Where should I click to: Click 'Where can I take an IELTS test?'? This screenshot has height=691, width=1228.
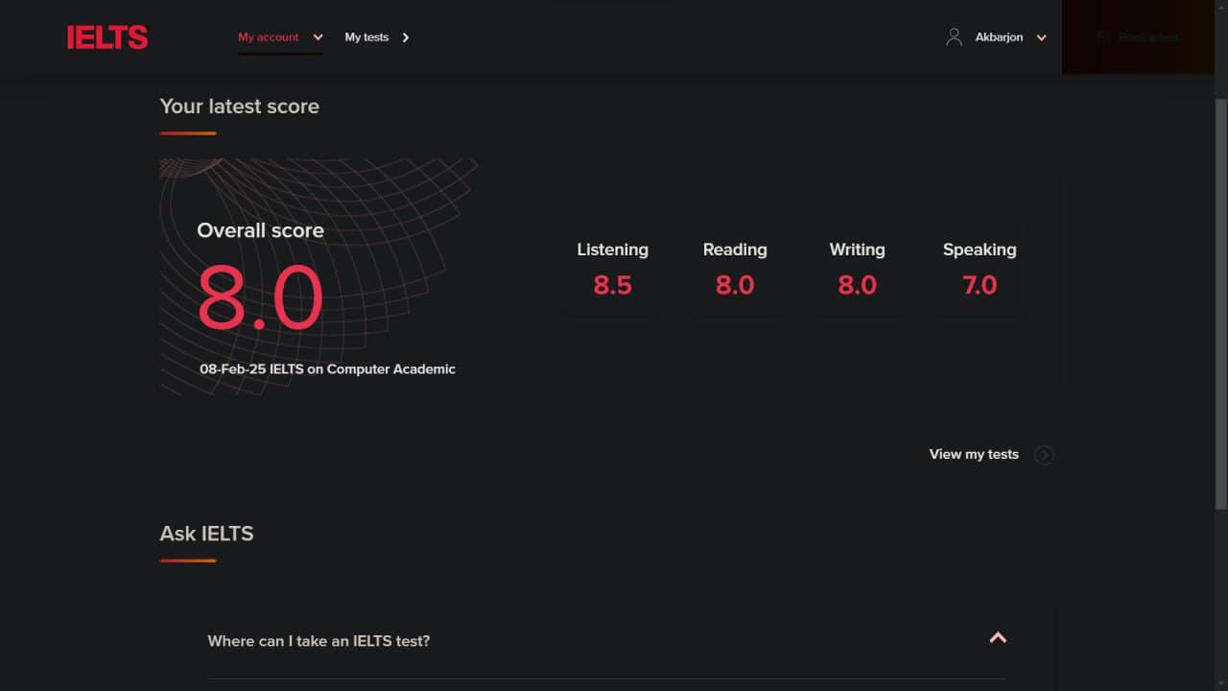click(319, 640)
